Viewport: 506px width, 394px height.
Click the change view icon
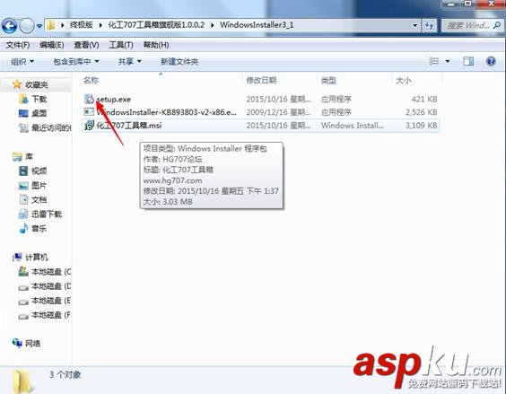[433, 61]
